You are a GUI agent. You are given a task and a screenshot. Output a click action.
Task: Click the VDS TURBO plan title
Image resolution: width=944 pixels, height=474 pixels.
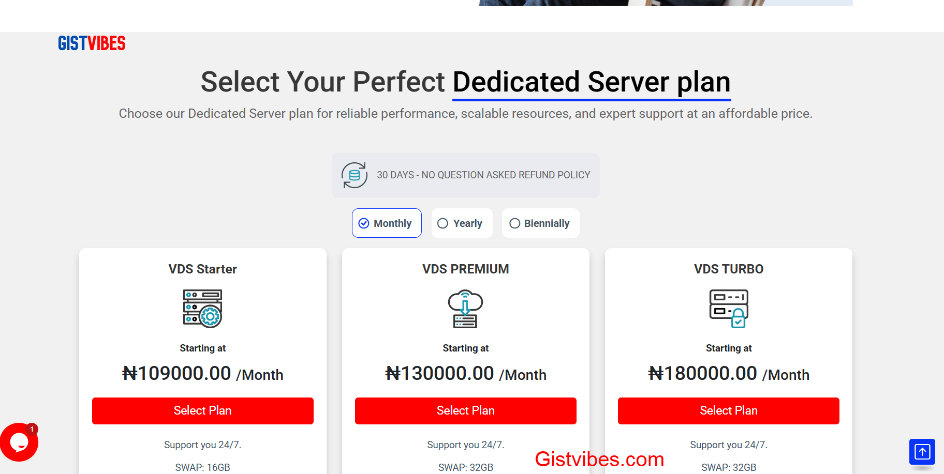(729, 269)
